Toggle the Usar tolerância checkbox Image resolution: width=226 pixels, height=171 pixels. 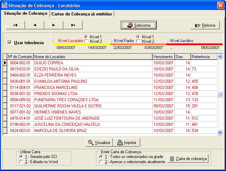10,43
